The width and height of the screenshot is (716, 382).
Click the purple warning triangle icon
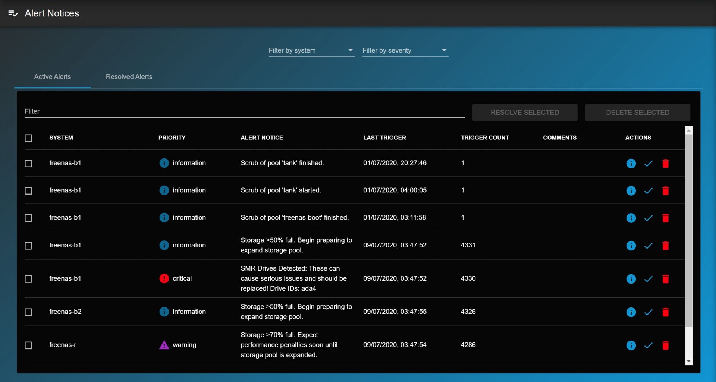164,345
